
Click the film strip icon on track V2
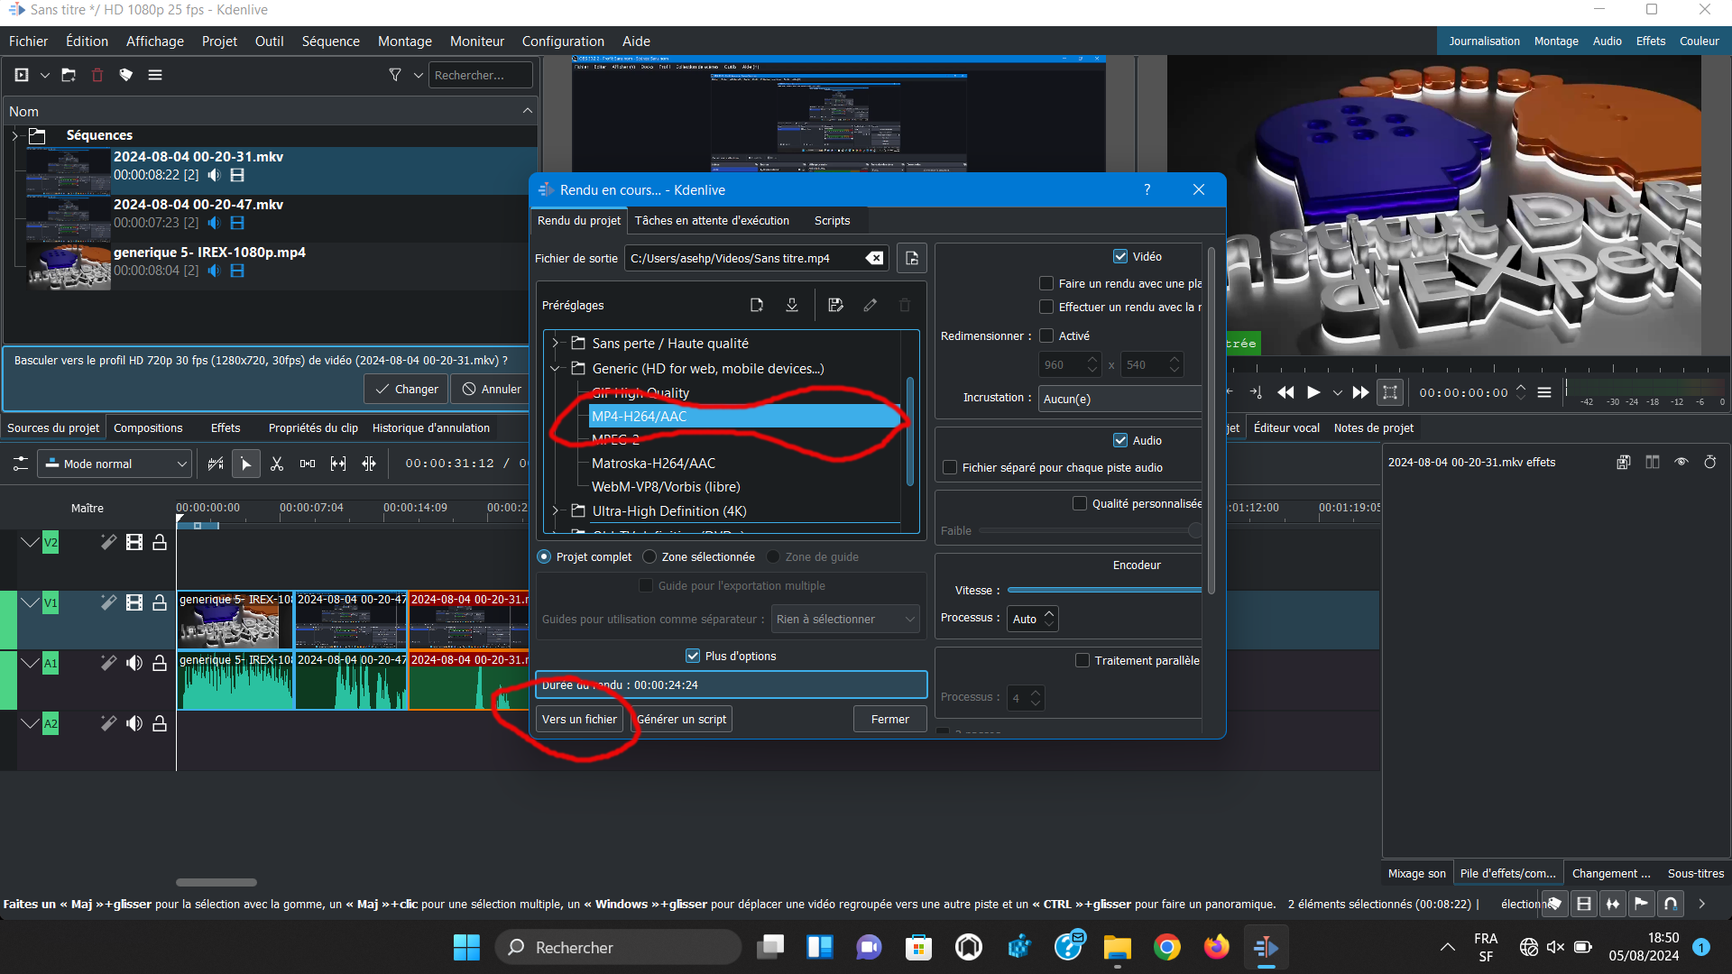[x=134, y=542]
